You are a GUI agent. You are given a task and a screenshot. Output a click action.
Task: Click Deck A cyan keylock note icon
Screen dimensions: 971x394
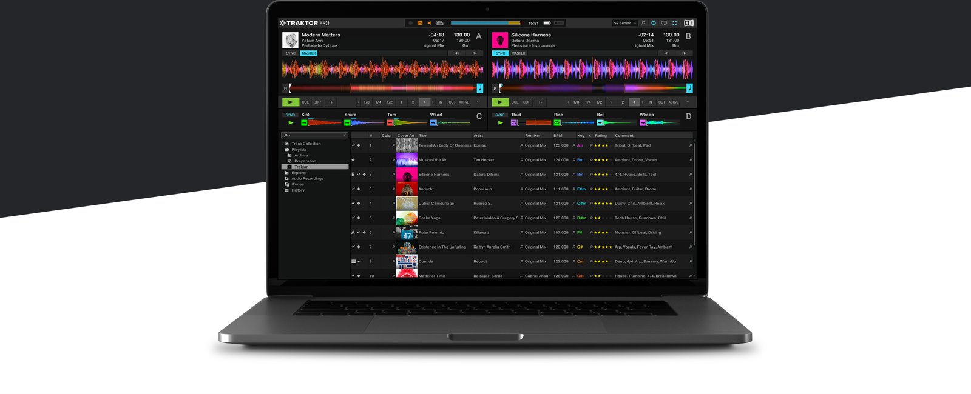click(x=480, y=88)
